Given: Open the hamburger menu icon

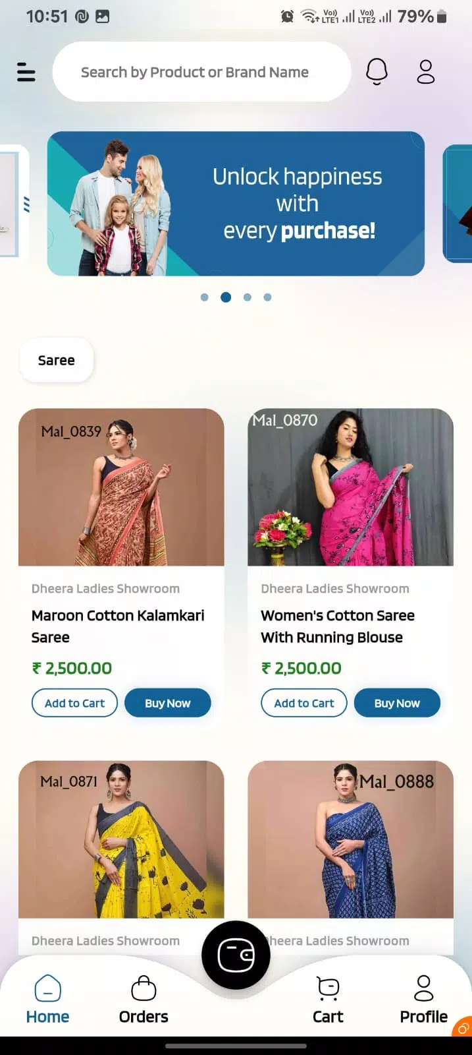Looking at the screenshot, I should click(26, 72).
